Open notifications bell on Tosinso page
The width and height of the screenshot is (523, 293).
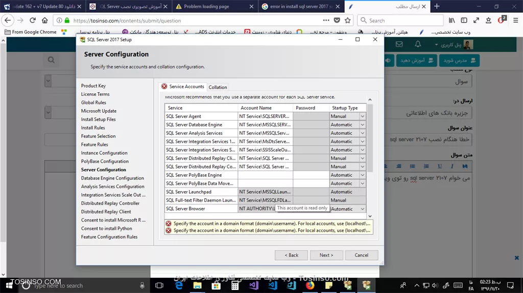tap(418, 44)
